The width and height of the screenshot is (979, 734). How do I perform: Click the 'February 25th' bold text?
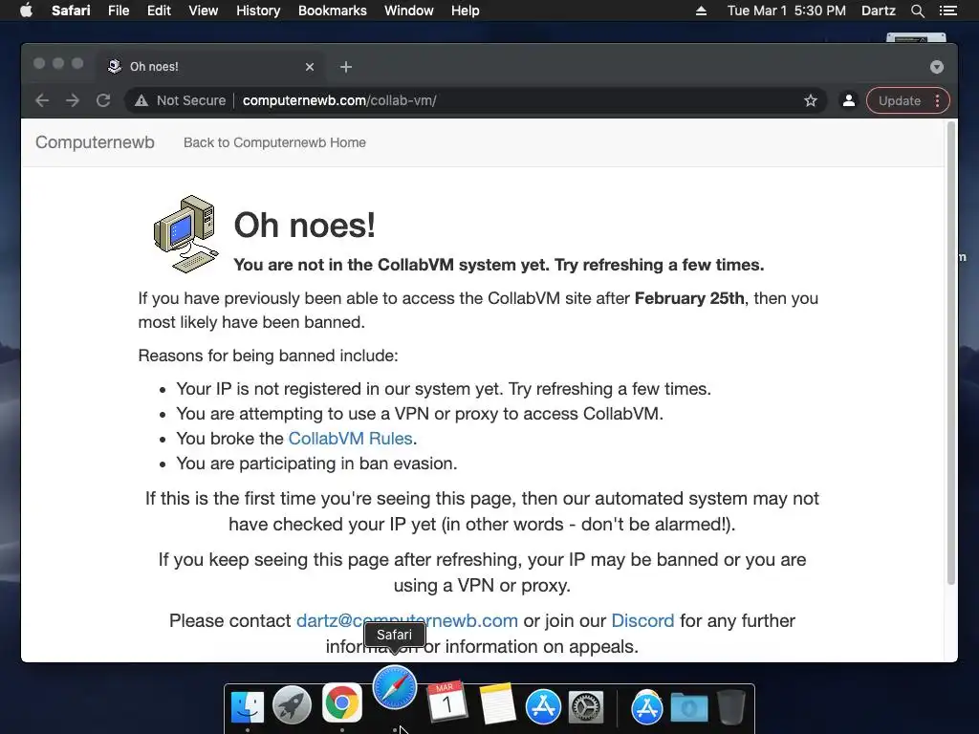(x=689, y=298)
